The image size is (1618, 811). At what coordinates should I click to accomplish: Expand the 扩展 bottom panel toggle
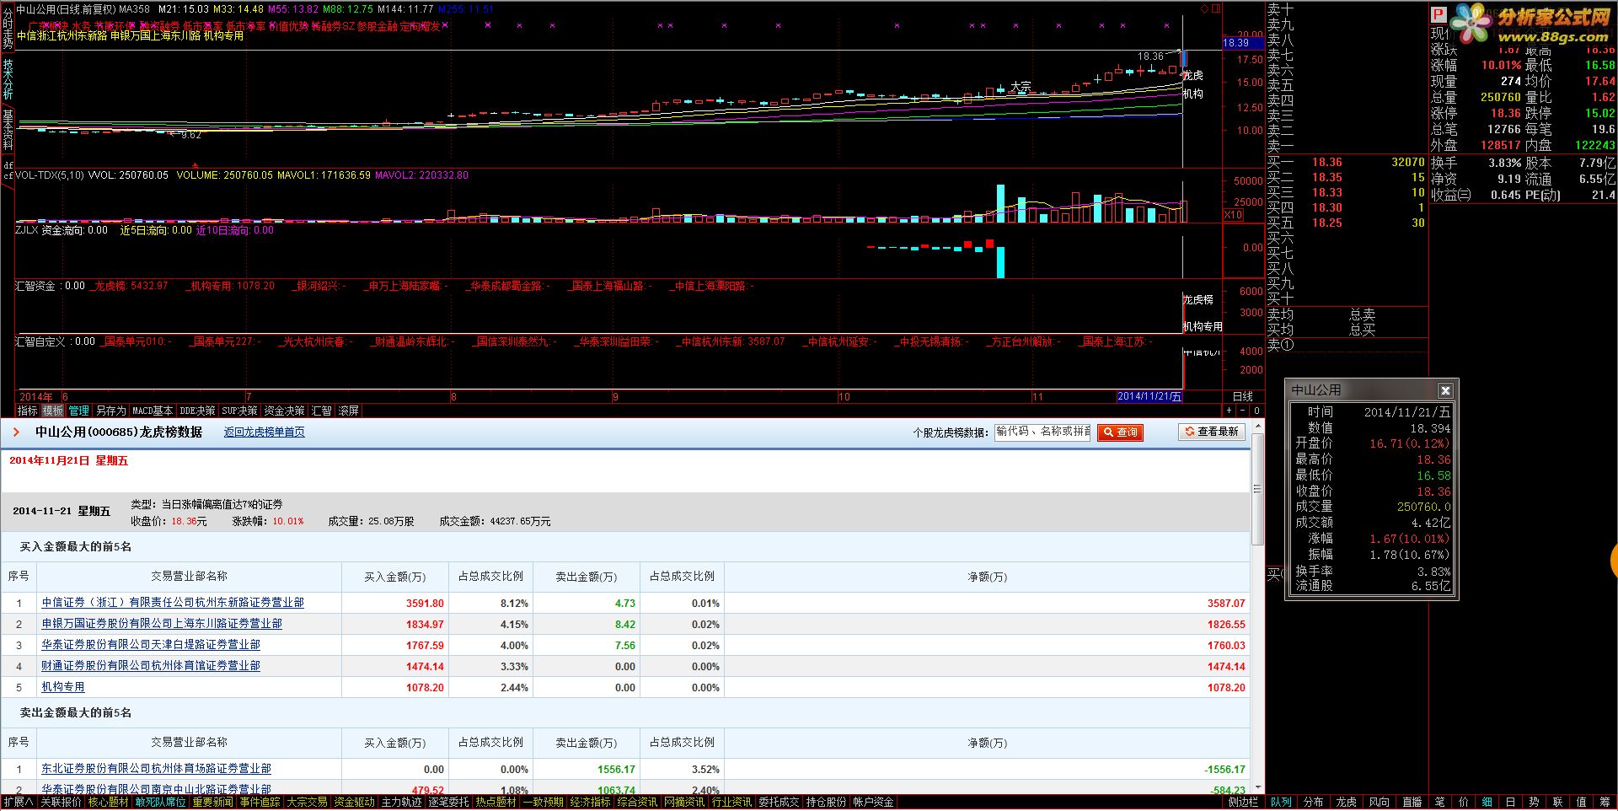19,803
